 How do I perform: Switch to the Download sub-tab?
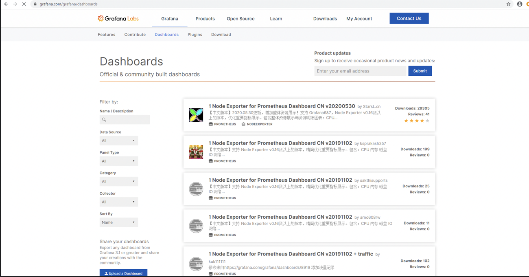pyautogui.click(x=221, y=35)
